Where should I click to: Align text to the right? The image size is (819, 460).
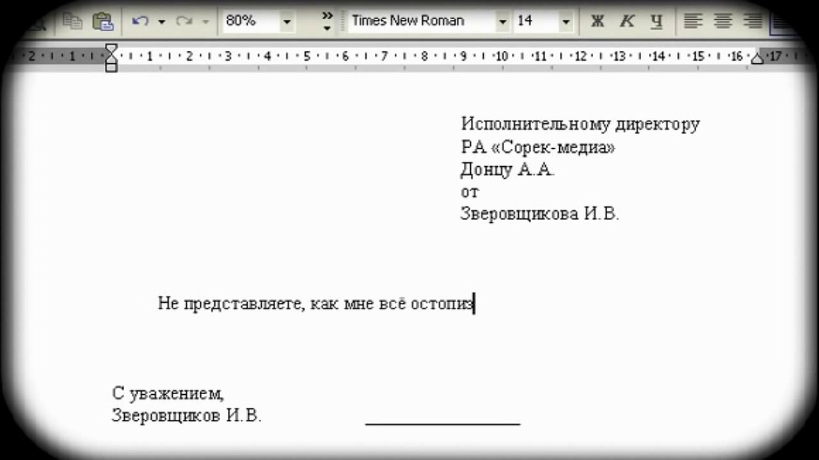753,21
